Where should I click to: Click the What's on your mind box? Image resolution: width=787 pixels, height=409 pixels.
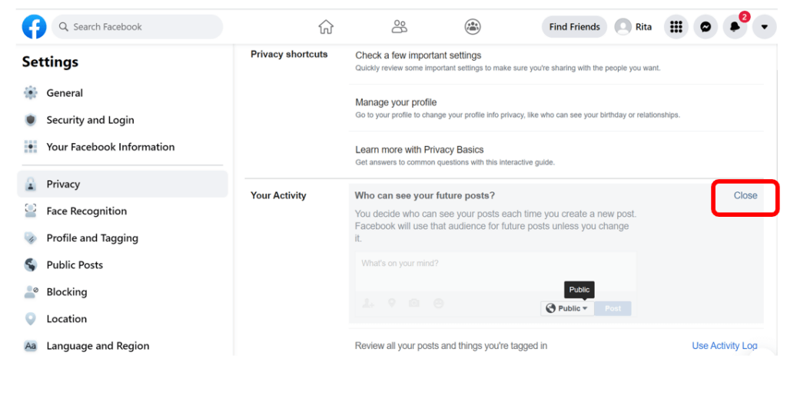point(496,271)
